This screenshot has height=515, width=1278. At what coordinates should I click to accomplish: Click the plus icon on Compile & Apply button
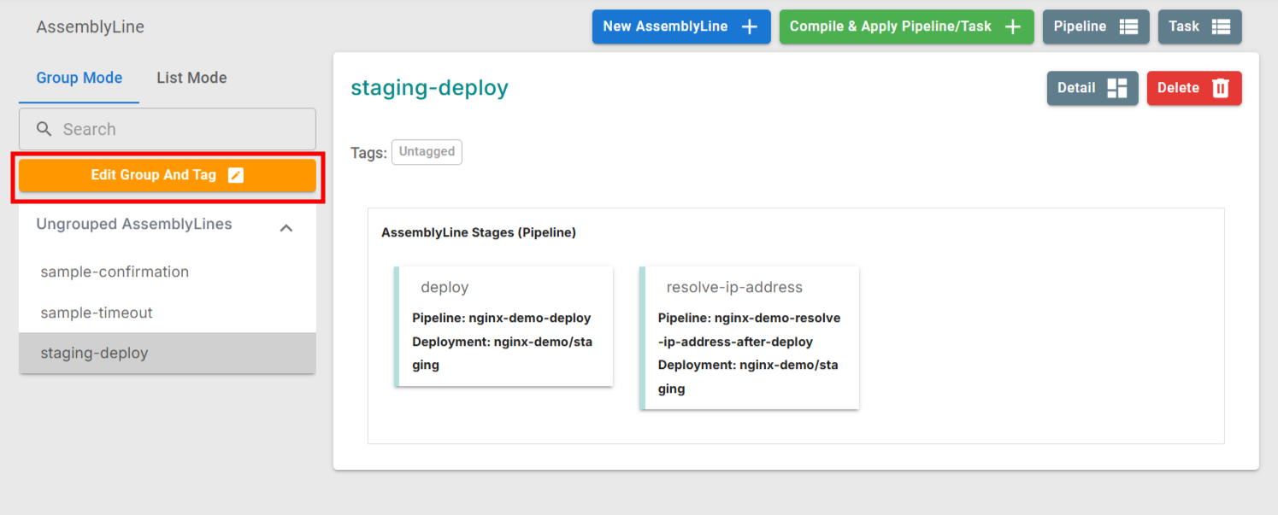coord(1013,26)
